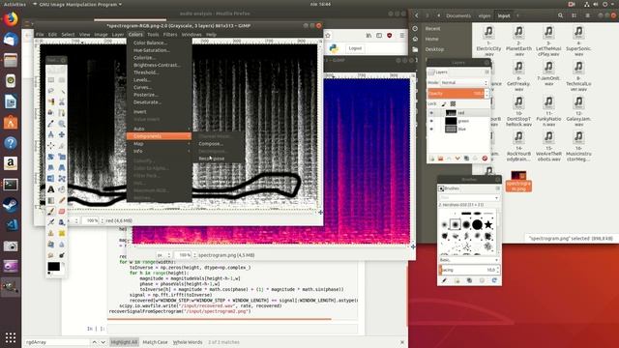Expand the Auto submenu in Colors
The width and height of the screenshot is (619, 348).
(159, 129)
